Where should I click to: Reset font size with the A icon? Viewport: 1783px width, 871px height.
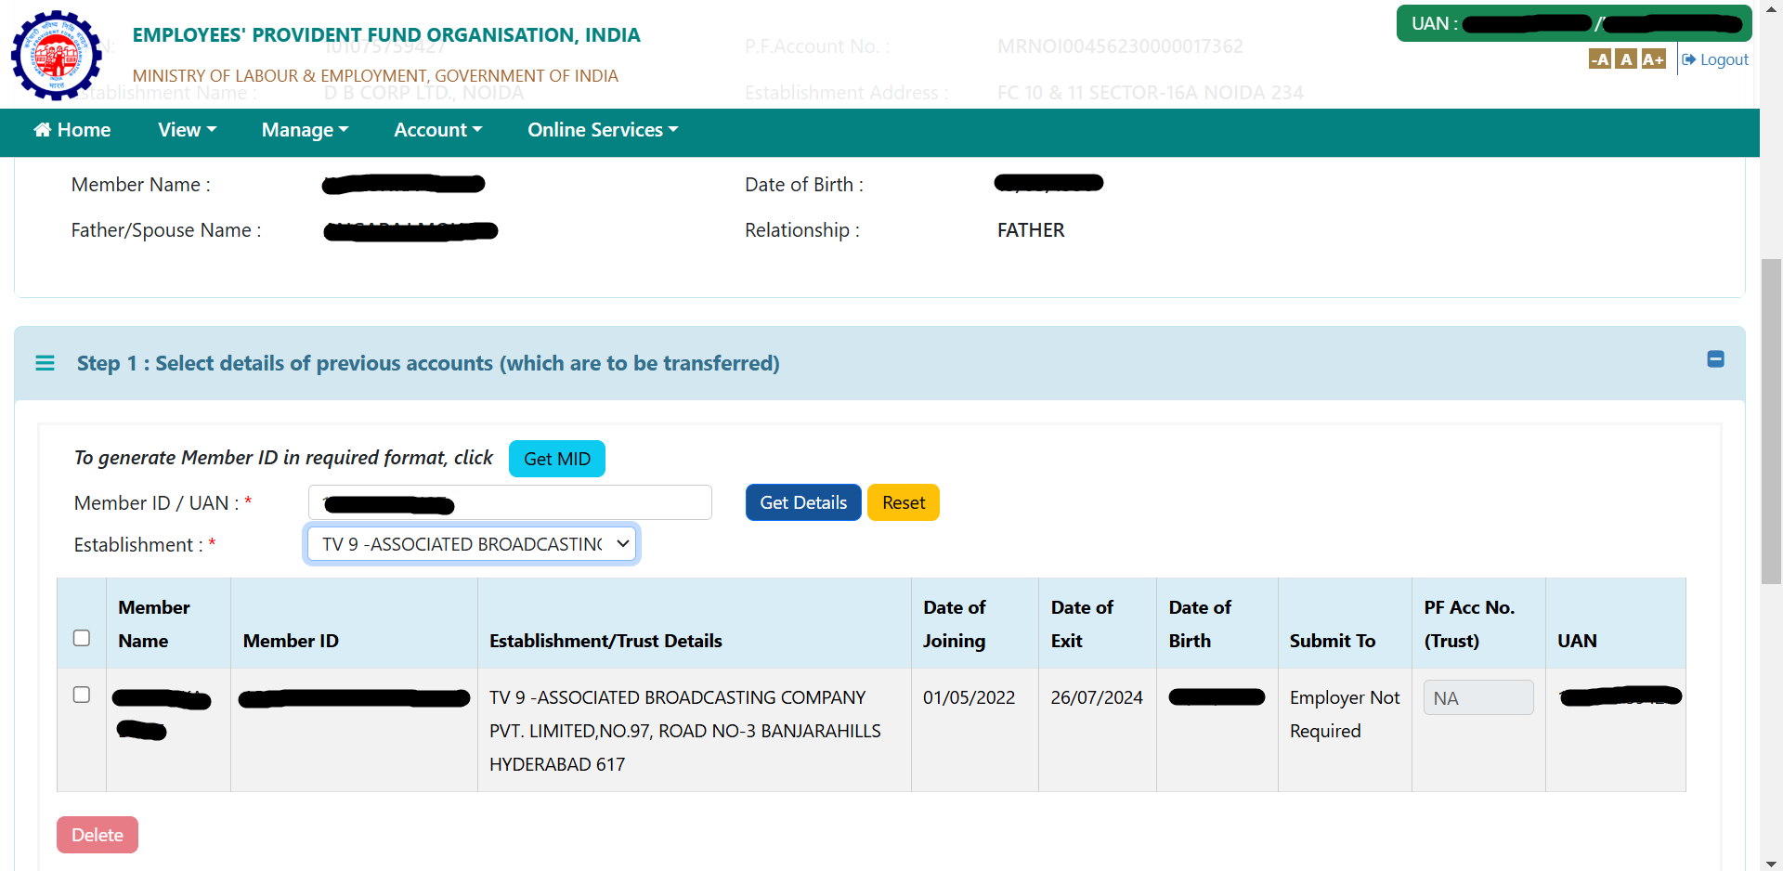(1626, 58)
